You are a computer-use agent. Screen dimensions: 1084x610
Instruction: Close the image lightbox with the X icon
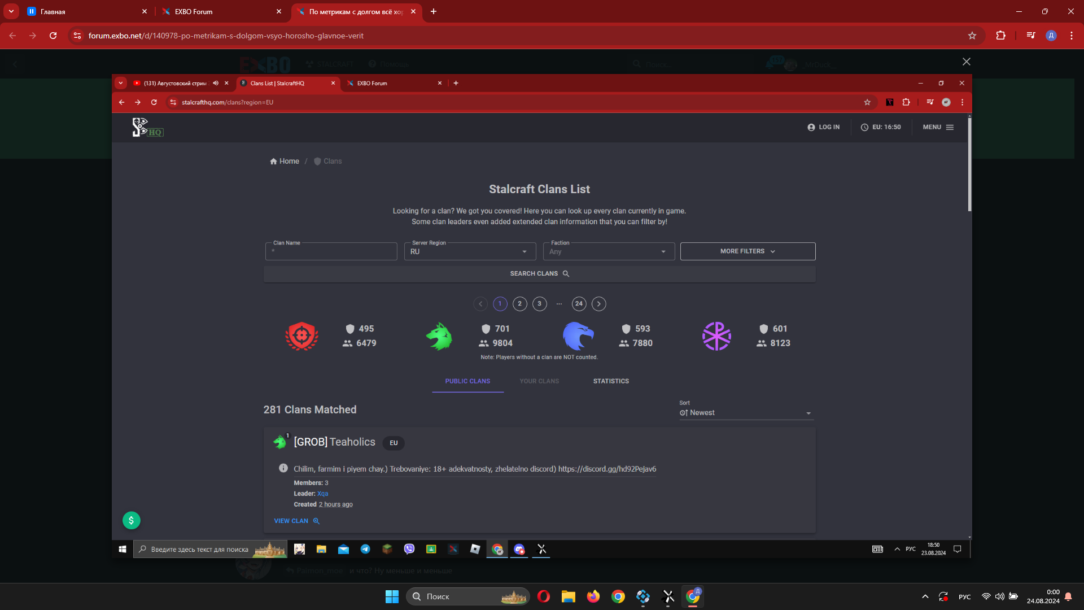(x=967, y=62)
